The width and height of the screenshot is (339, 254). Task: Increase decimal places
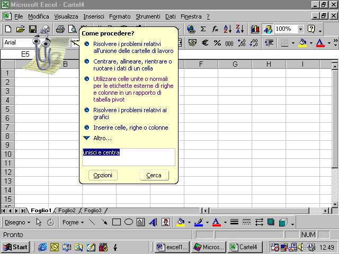(x=242, y=42)
